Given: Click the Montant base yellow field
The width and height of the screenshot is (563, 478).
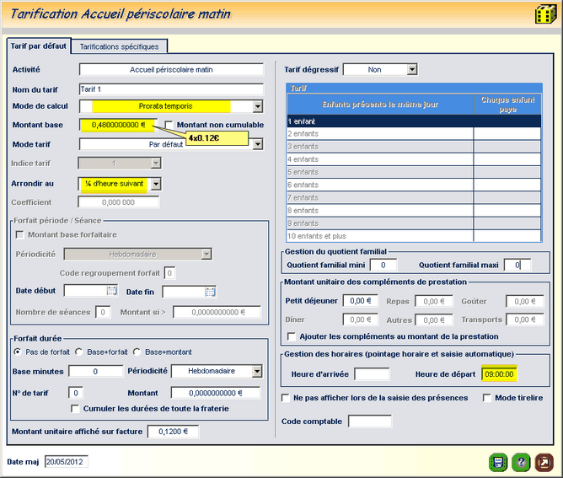Looking at the screenshot, I should [118, 125].
